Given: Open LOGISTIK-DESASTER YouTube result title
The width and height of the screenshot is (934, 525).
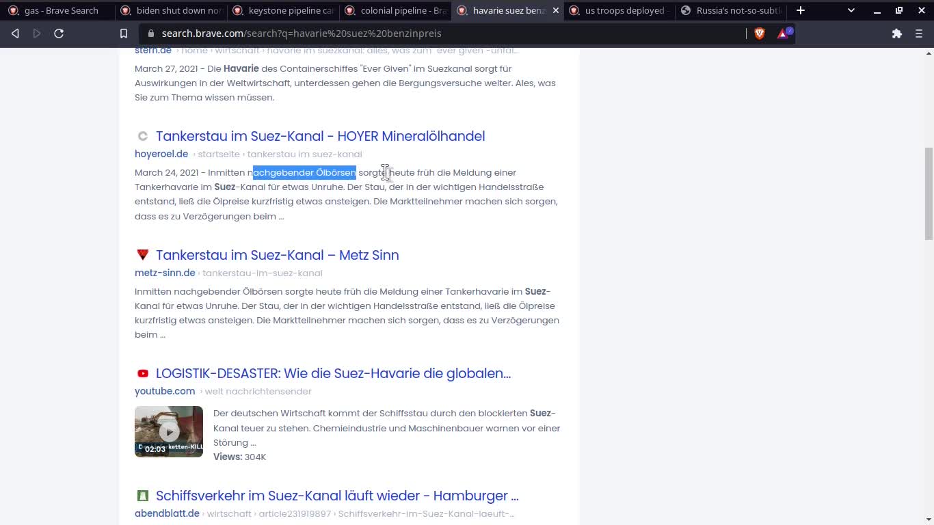Looking at the screenshot, I should pyautogui.click(x=333, y=373).
